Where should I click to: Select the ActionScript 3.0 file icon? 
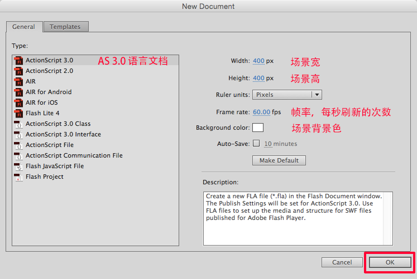(18, 60)
